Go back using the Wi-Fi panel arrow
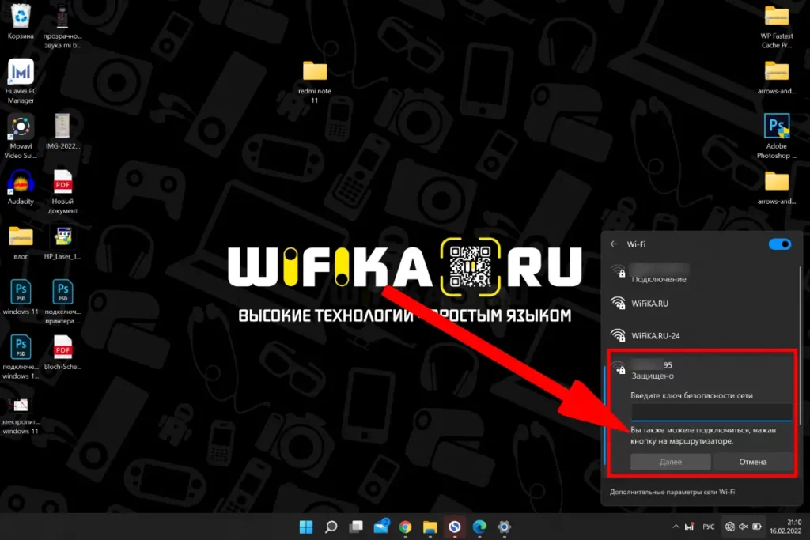Screen dimensions: 810x540 (x=614, y=244)
